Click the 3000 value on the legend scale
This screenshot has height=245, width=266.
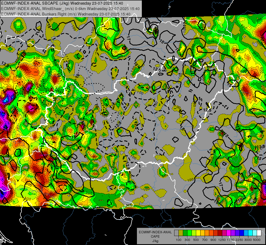point(248,240)
